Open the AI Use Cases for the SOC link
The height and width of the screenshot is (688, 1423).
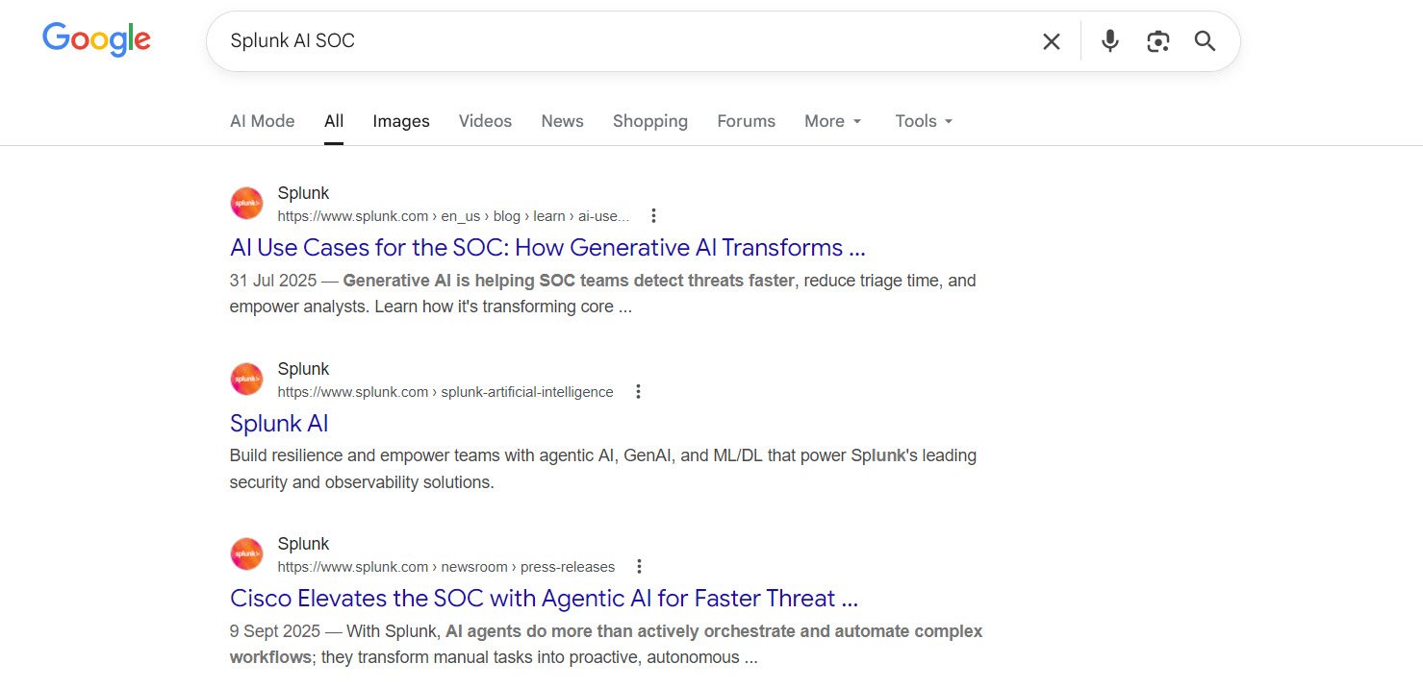point(546,247)
